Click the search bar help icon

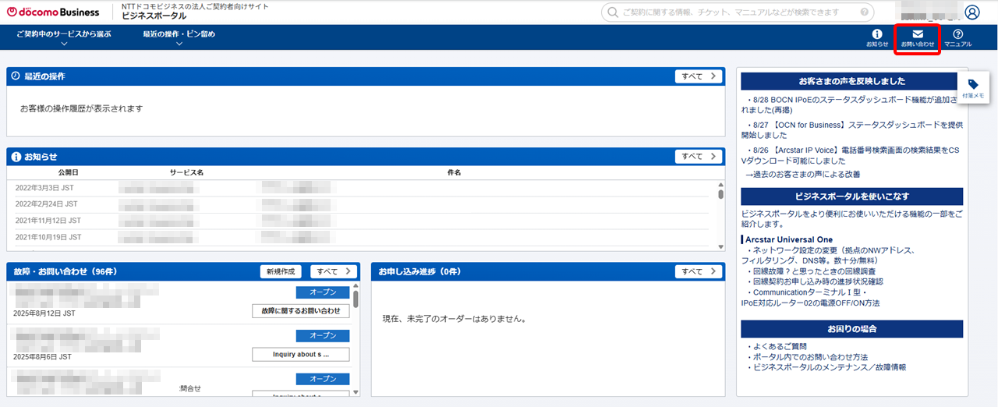[x=863, y=12]
